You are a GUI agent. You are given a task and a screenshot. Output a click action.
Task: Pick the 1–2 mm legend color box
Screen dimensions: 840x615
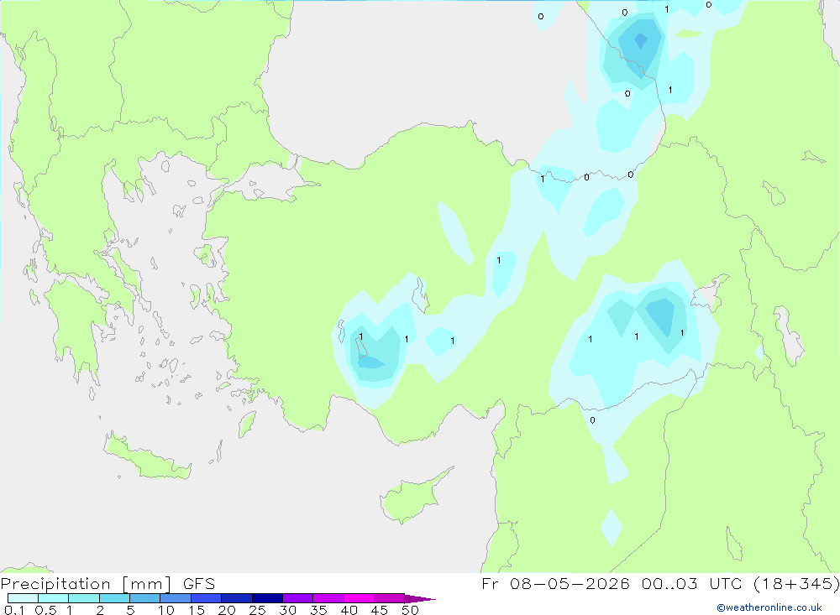tap(84, 598)
